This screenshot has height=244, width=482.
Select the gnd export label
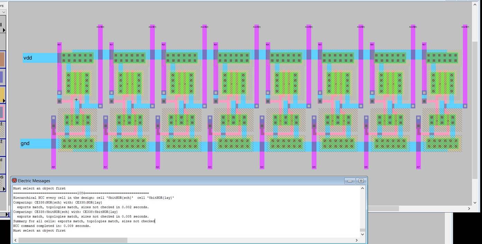25,143
